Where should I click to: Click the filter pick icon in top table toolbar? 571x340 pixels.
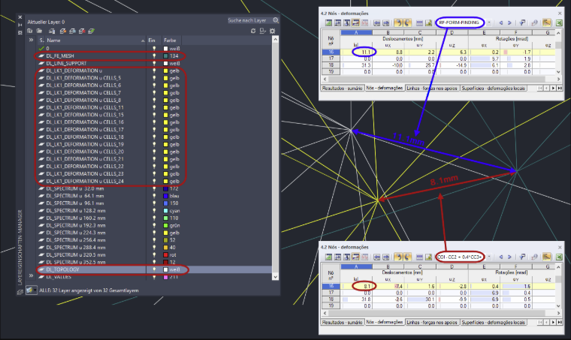click(x=522, y=23)
